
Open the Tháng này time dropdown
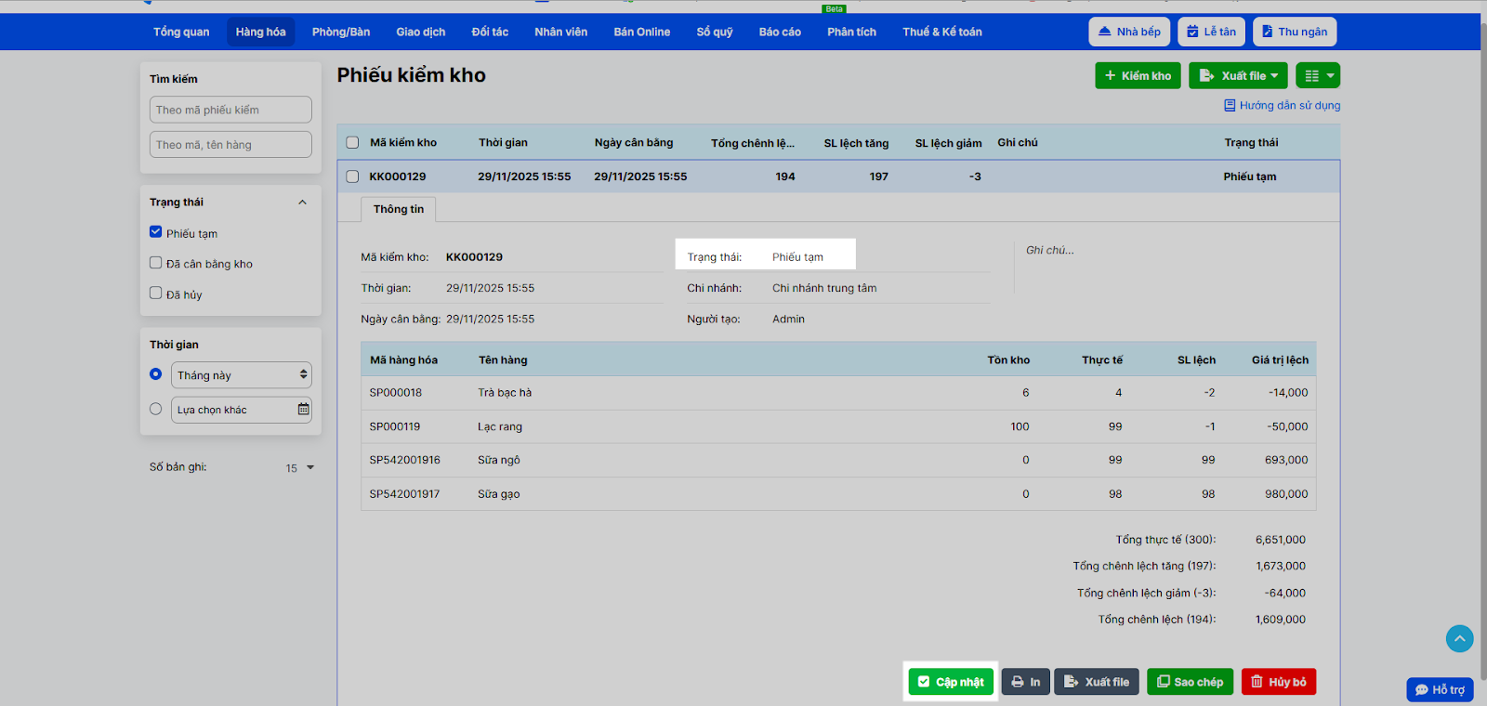[x=242, y=375]
